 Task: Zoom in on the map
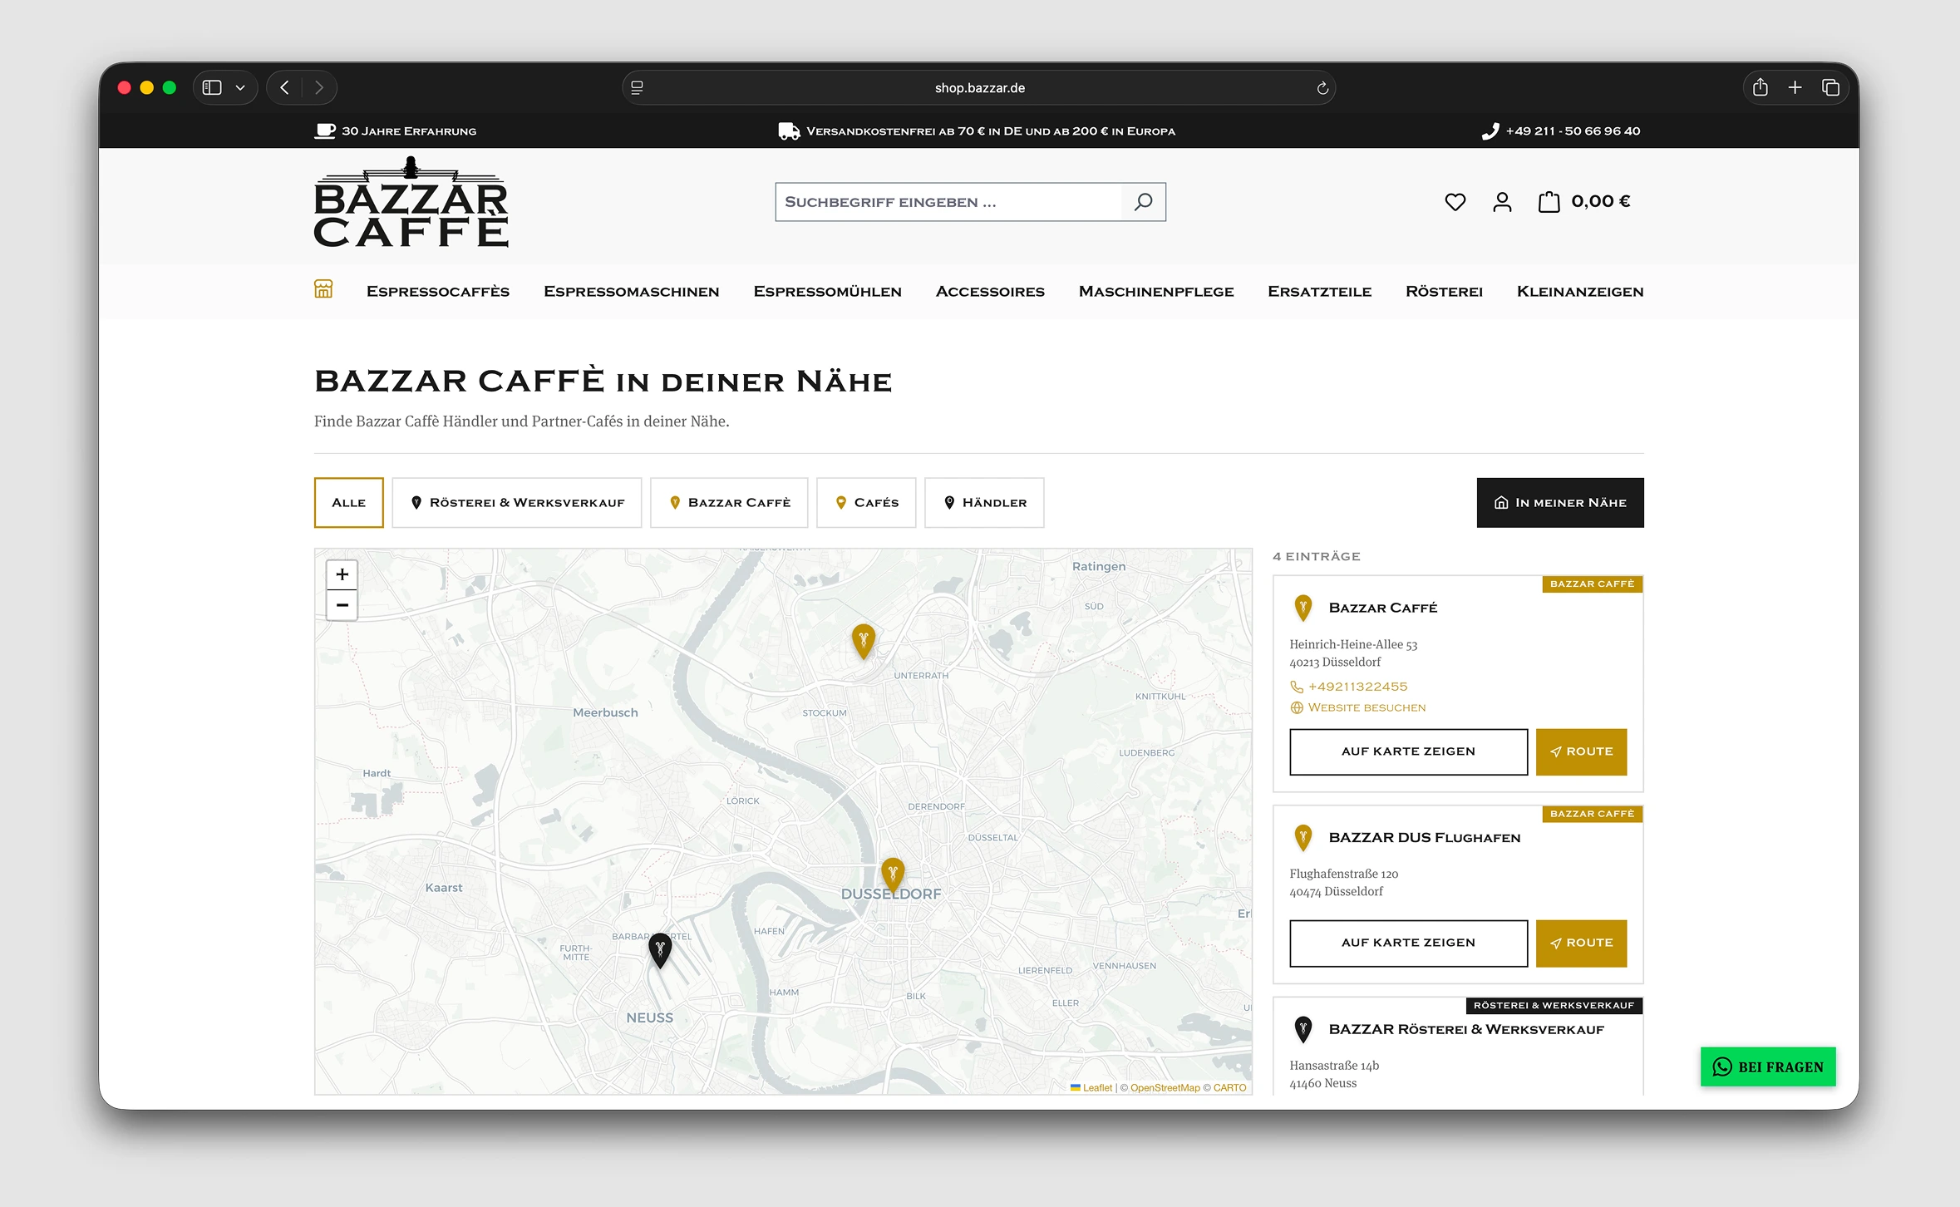342,574
